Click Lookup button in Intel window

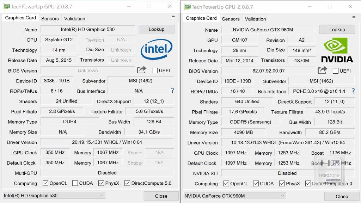pos(156,29)
